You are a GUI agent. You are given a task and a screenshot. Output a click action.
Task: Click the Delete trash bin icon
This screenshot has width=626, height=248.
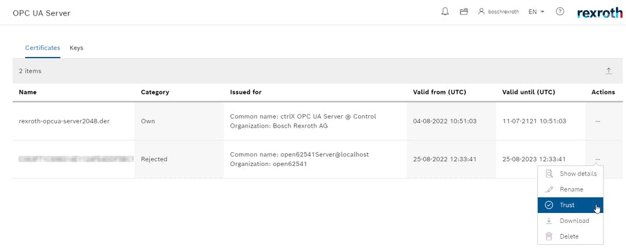pos(550,237)
